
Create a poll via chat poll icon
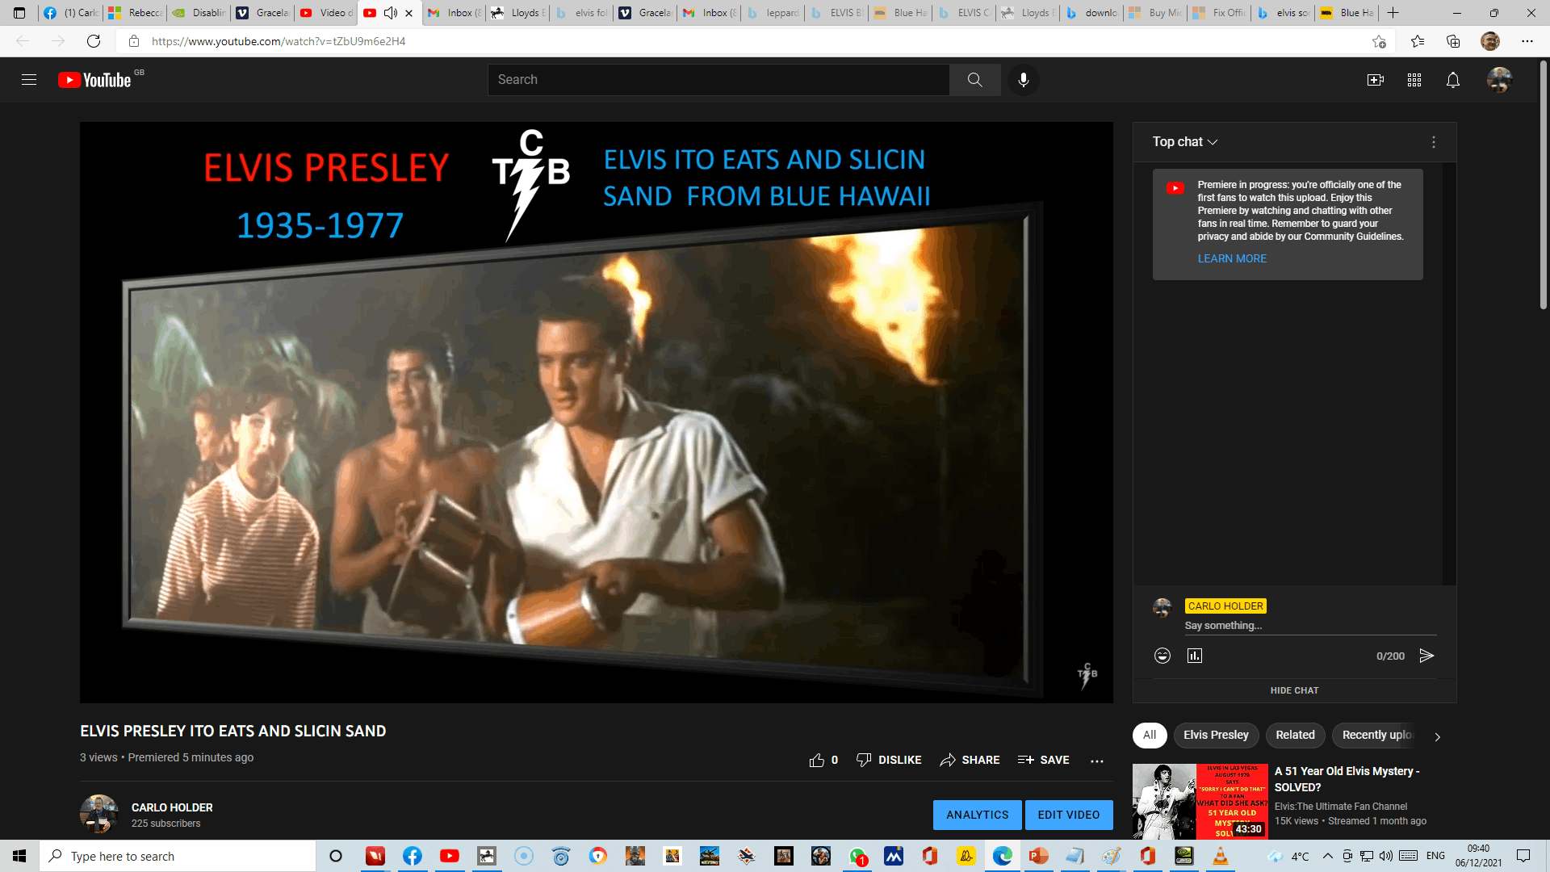[x=1195, y=656]
